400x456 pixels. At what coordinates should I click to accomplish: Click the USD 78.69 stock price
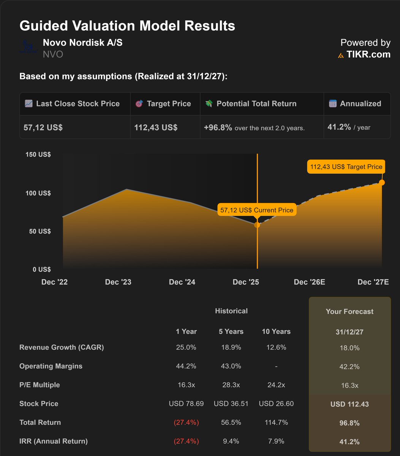[186, 404]
